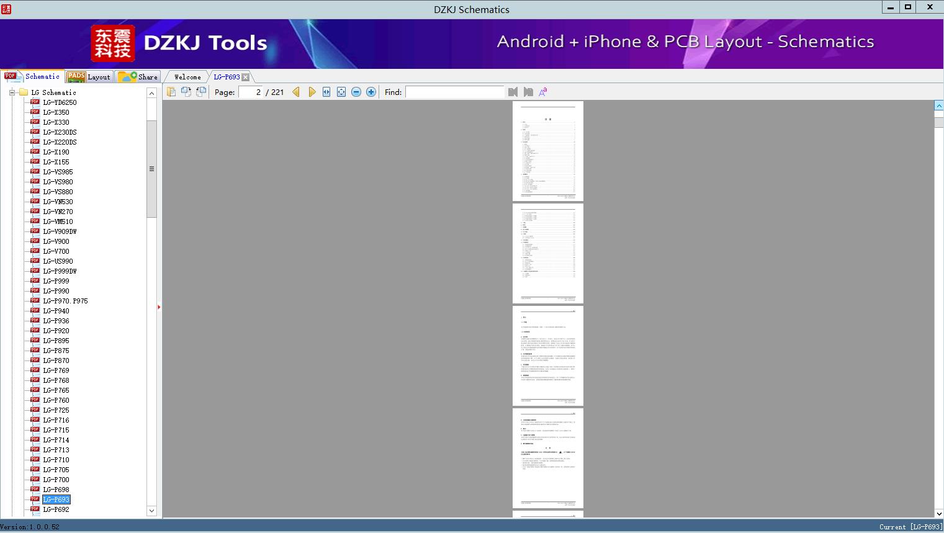Click the fit-to-width icon
Image resolution: width=944 pixels, height=533 pixels.
(326, 92)
